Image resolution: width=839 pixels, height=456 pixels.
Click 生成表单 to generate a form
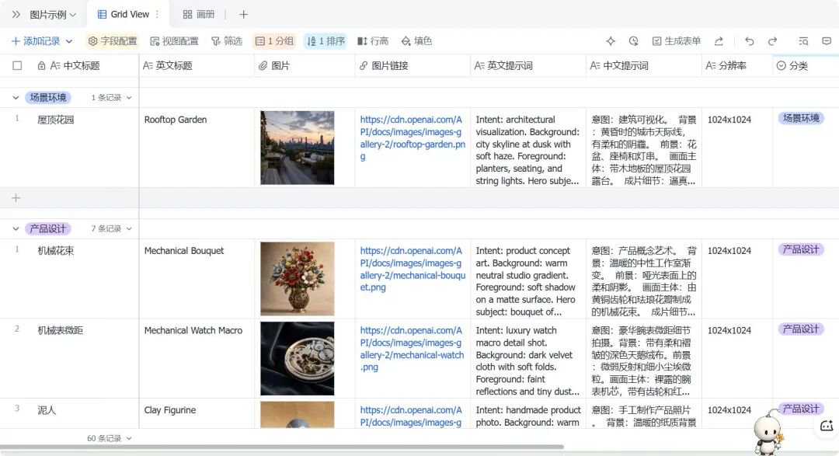tap(677, 41)
